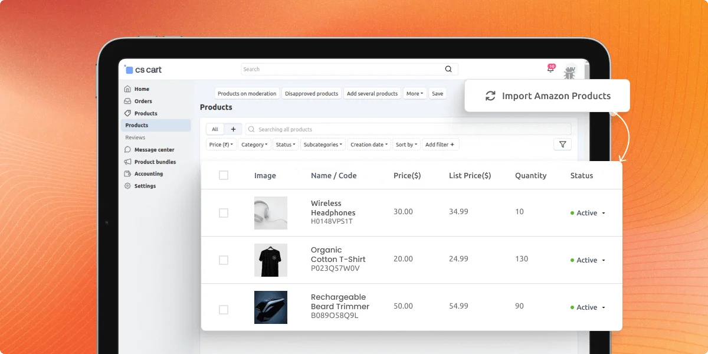708x354 pixels.
Task: Change Rechargeable Beard Trimmer Active status dropdown
Action: pyautogui.click(x=588, y=307)
